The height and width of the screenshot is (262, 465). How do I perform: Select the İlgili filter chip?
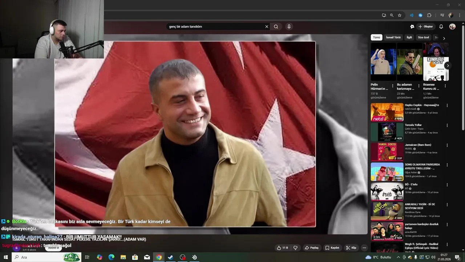point(409,37)
